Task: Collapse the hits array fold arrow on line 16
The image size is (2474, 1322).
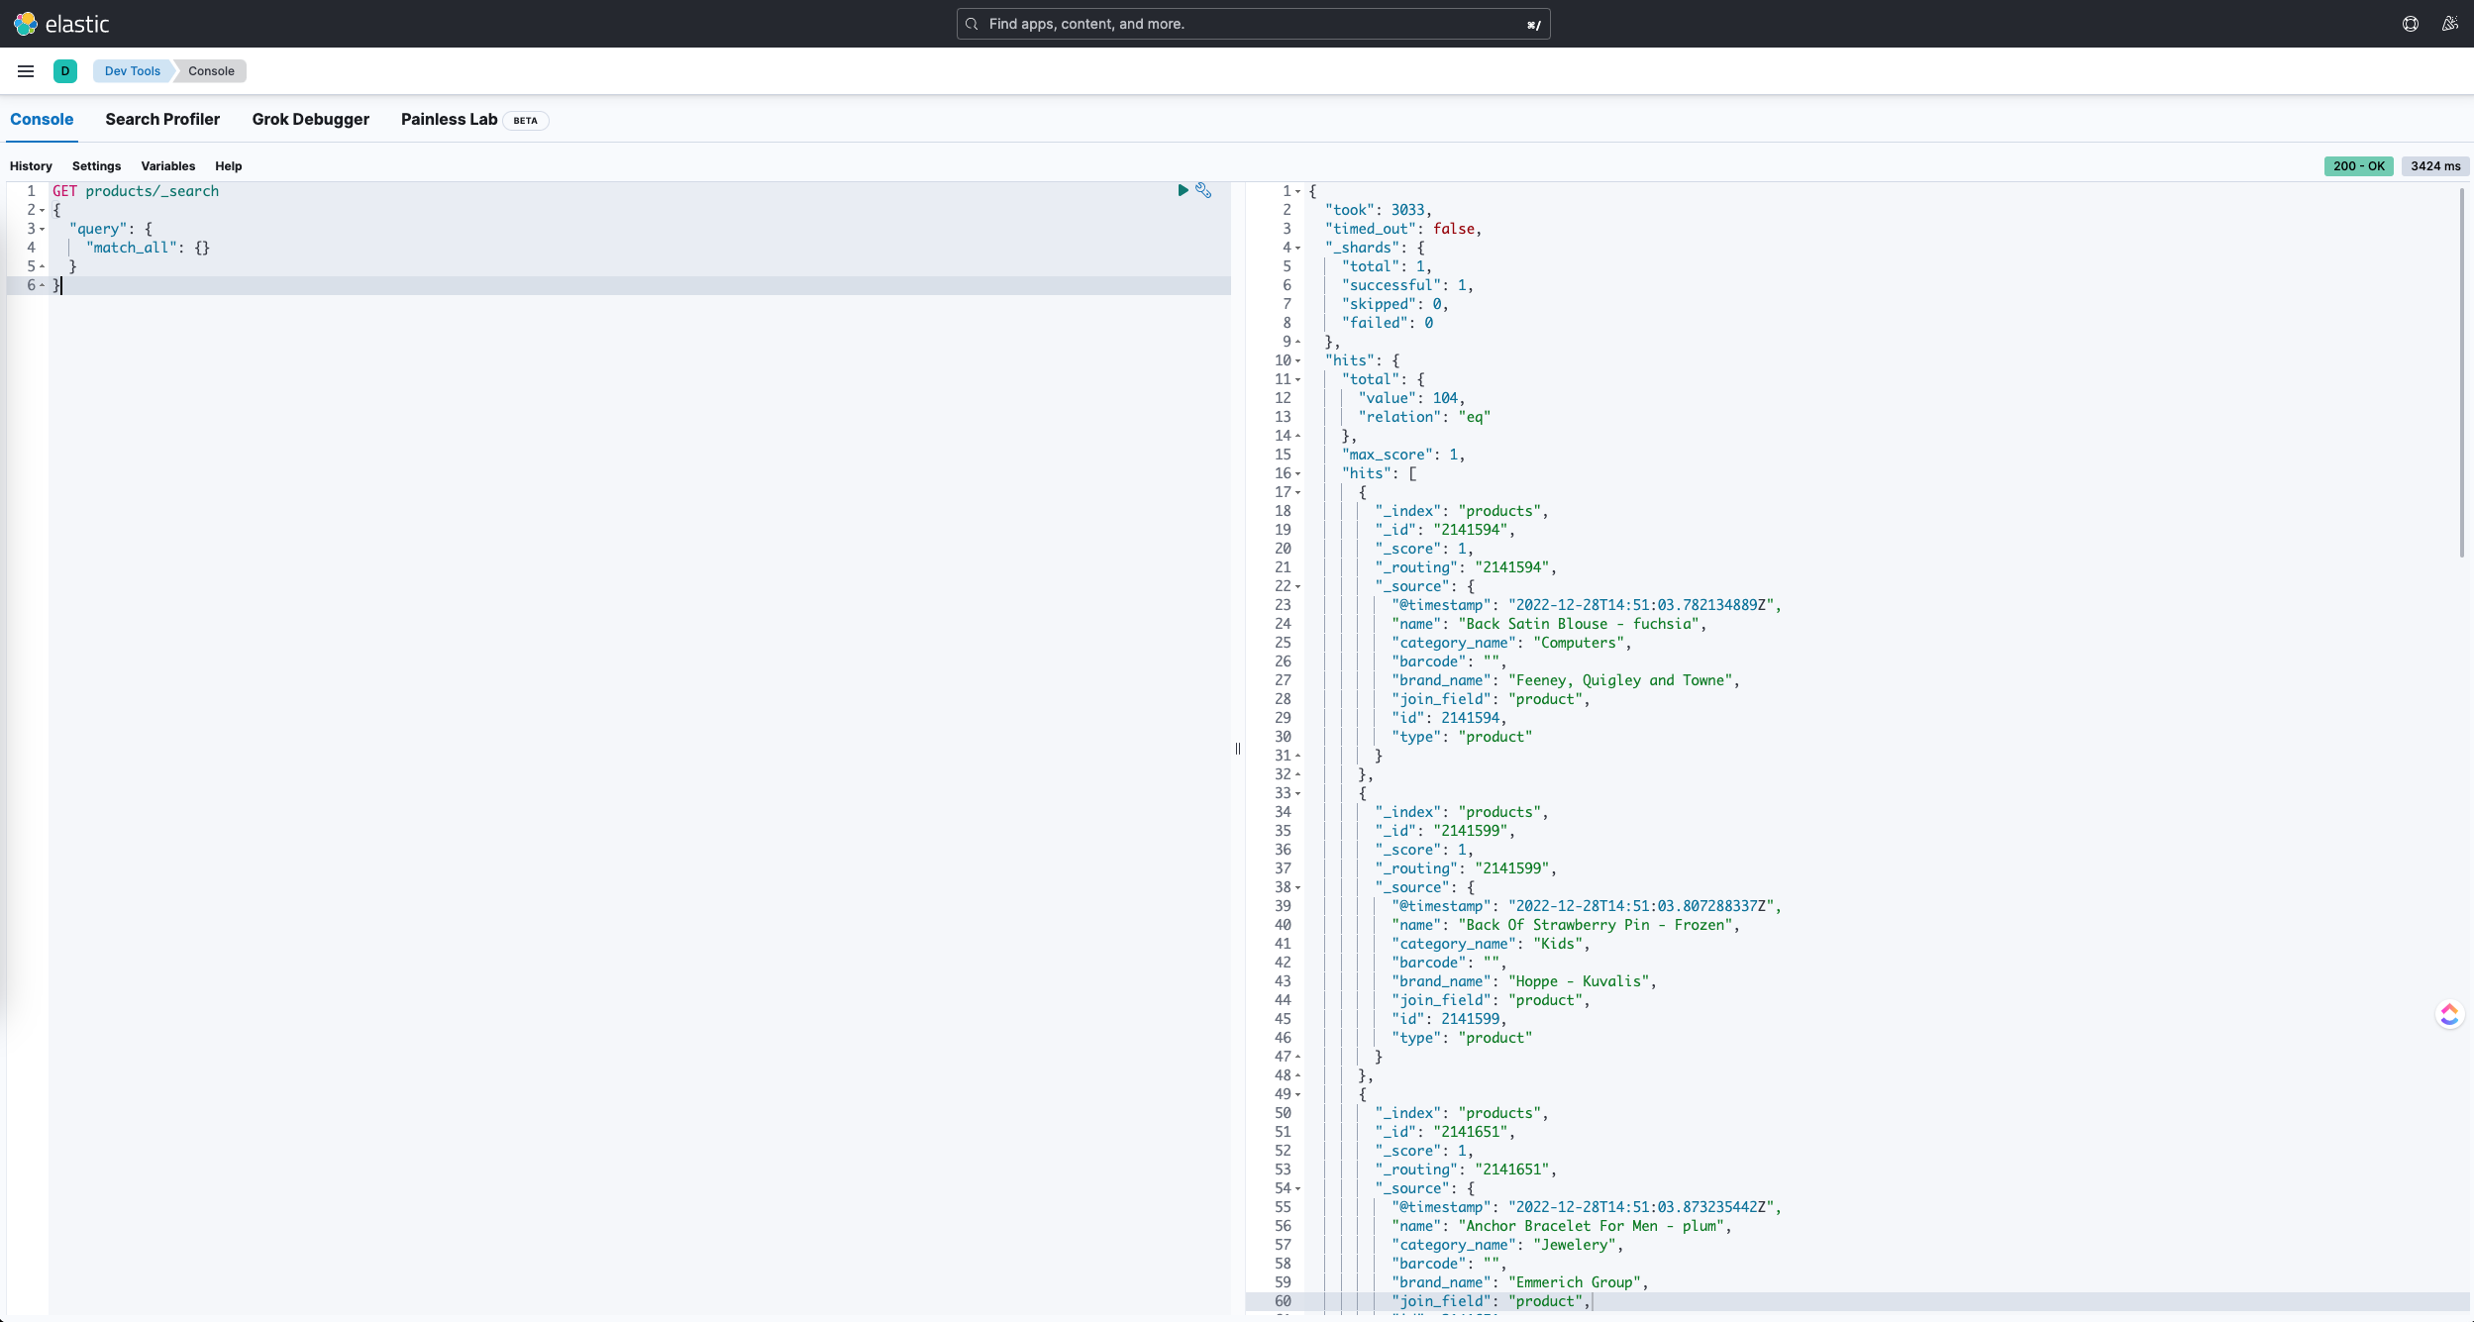Action: tap(1298, 473)
